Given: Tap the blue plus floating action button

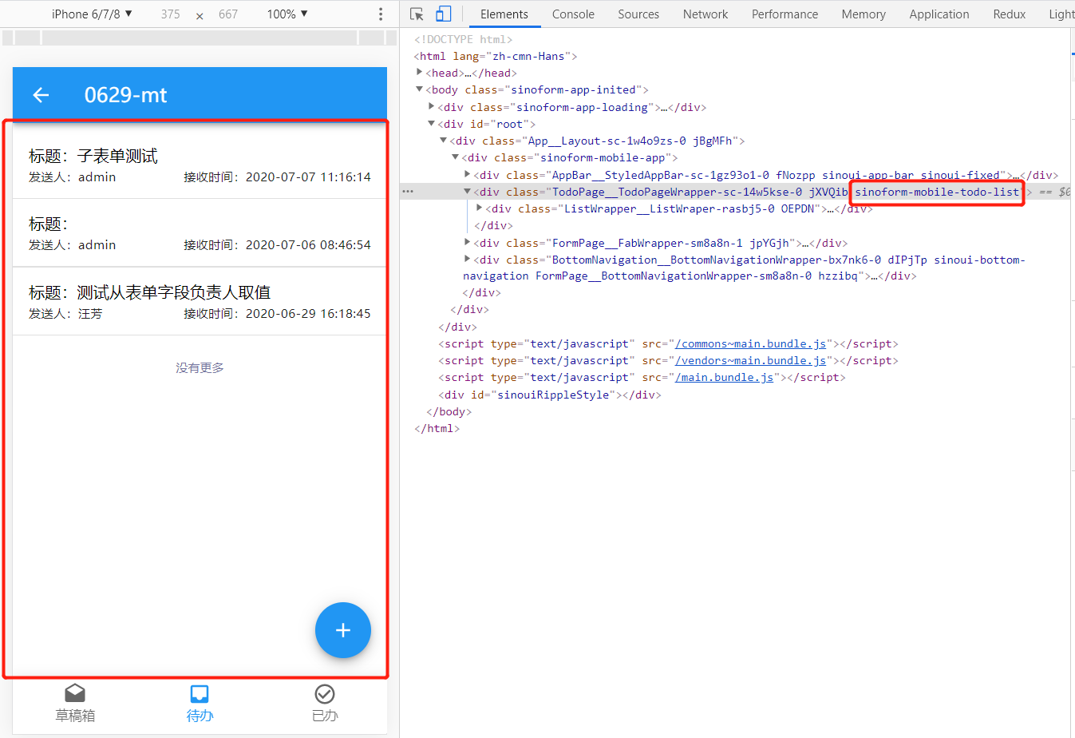Looking at the screenshot, I should coord(343,630).
